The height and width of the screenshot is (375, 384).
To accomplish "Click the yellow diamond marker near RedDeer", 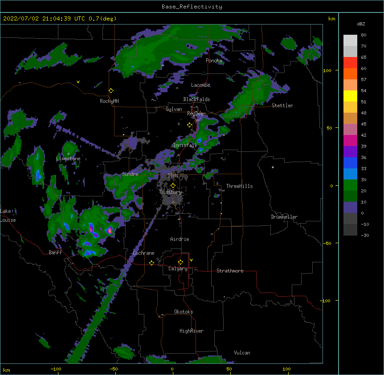I will pyautogui.click(x=189, y=125).
